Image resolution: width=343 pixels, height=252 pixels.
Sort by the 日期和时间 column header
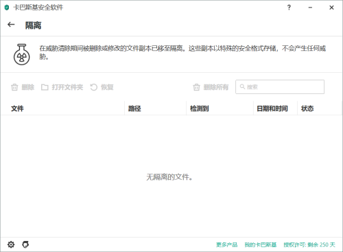coord(272,108)
